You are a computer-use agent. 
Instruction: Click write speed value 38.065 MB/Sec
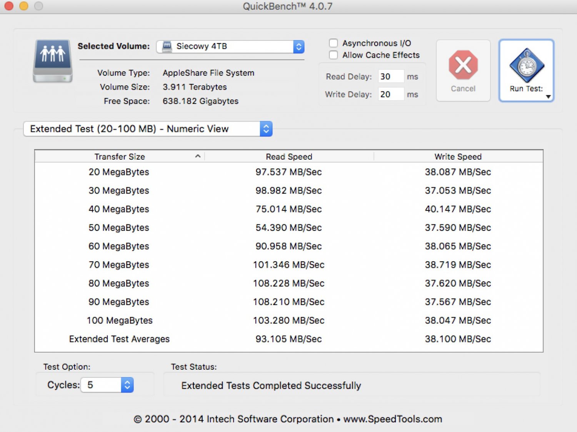pos(458,246)
